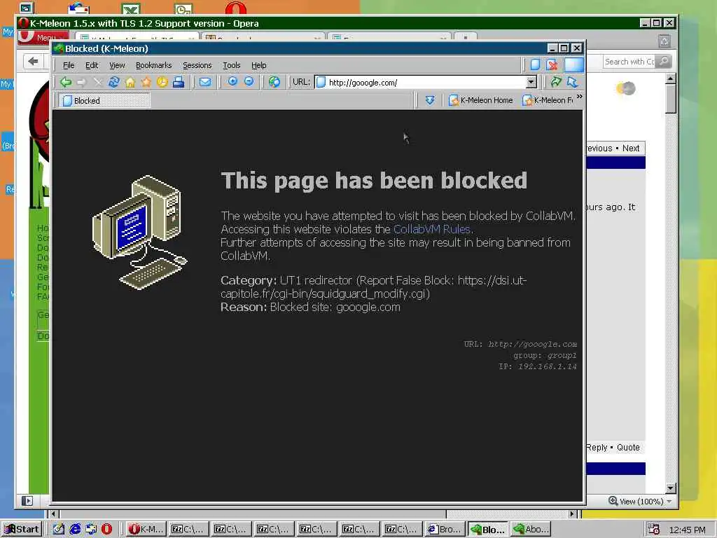Open the File menu
Screen dimensions: 717x538
pyautogui.click(x=69, y=65)
